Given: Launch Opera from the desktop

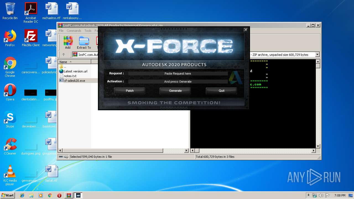Looking at the screenshot, I should [10, 92].
